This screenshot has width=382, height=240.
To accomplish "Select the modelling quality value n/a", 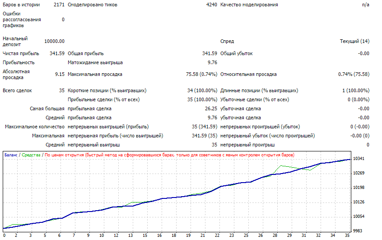I will pos(366,5).
